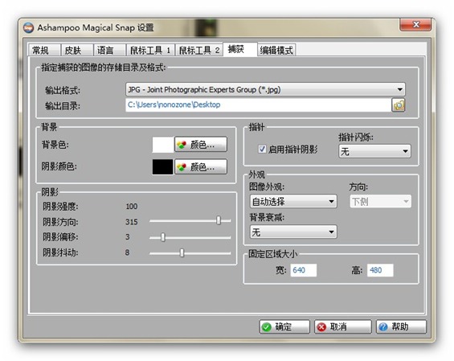This screenshot has height=361, width=454.
Task: Expand the 输出格式 JPG dropdown
Action: pyautogui.click(x=265, y=89)
